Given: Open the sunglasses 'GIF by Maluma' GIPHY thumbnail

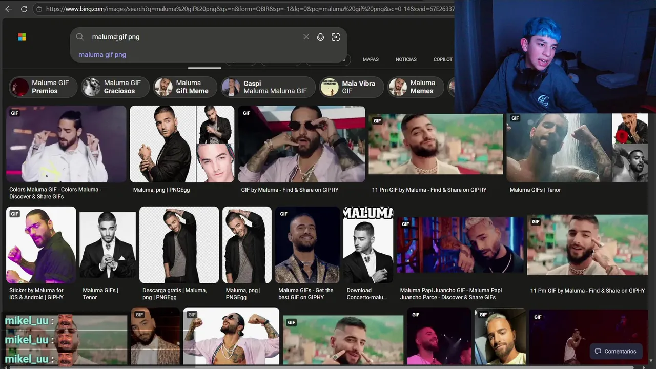Looking at the screenshot, I should tap(301, 144).
